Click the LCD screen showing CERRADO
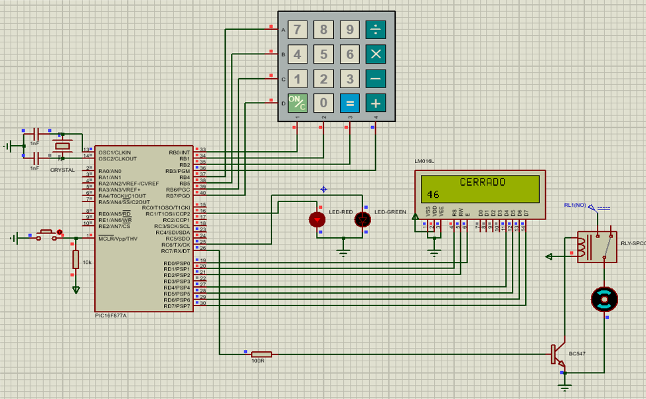This screenshot has height=399, width=646. point(480,189)
